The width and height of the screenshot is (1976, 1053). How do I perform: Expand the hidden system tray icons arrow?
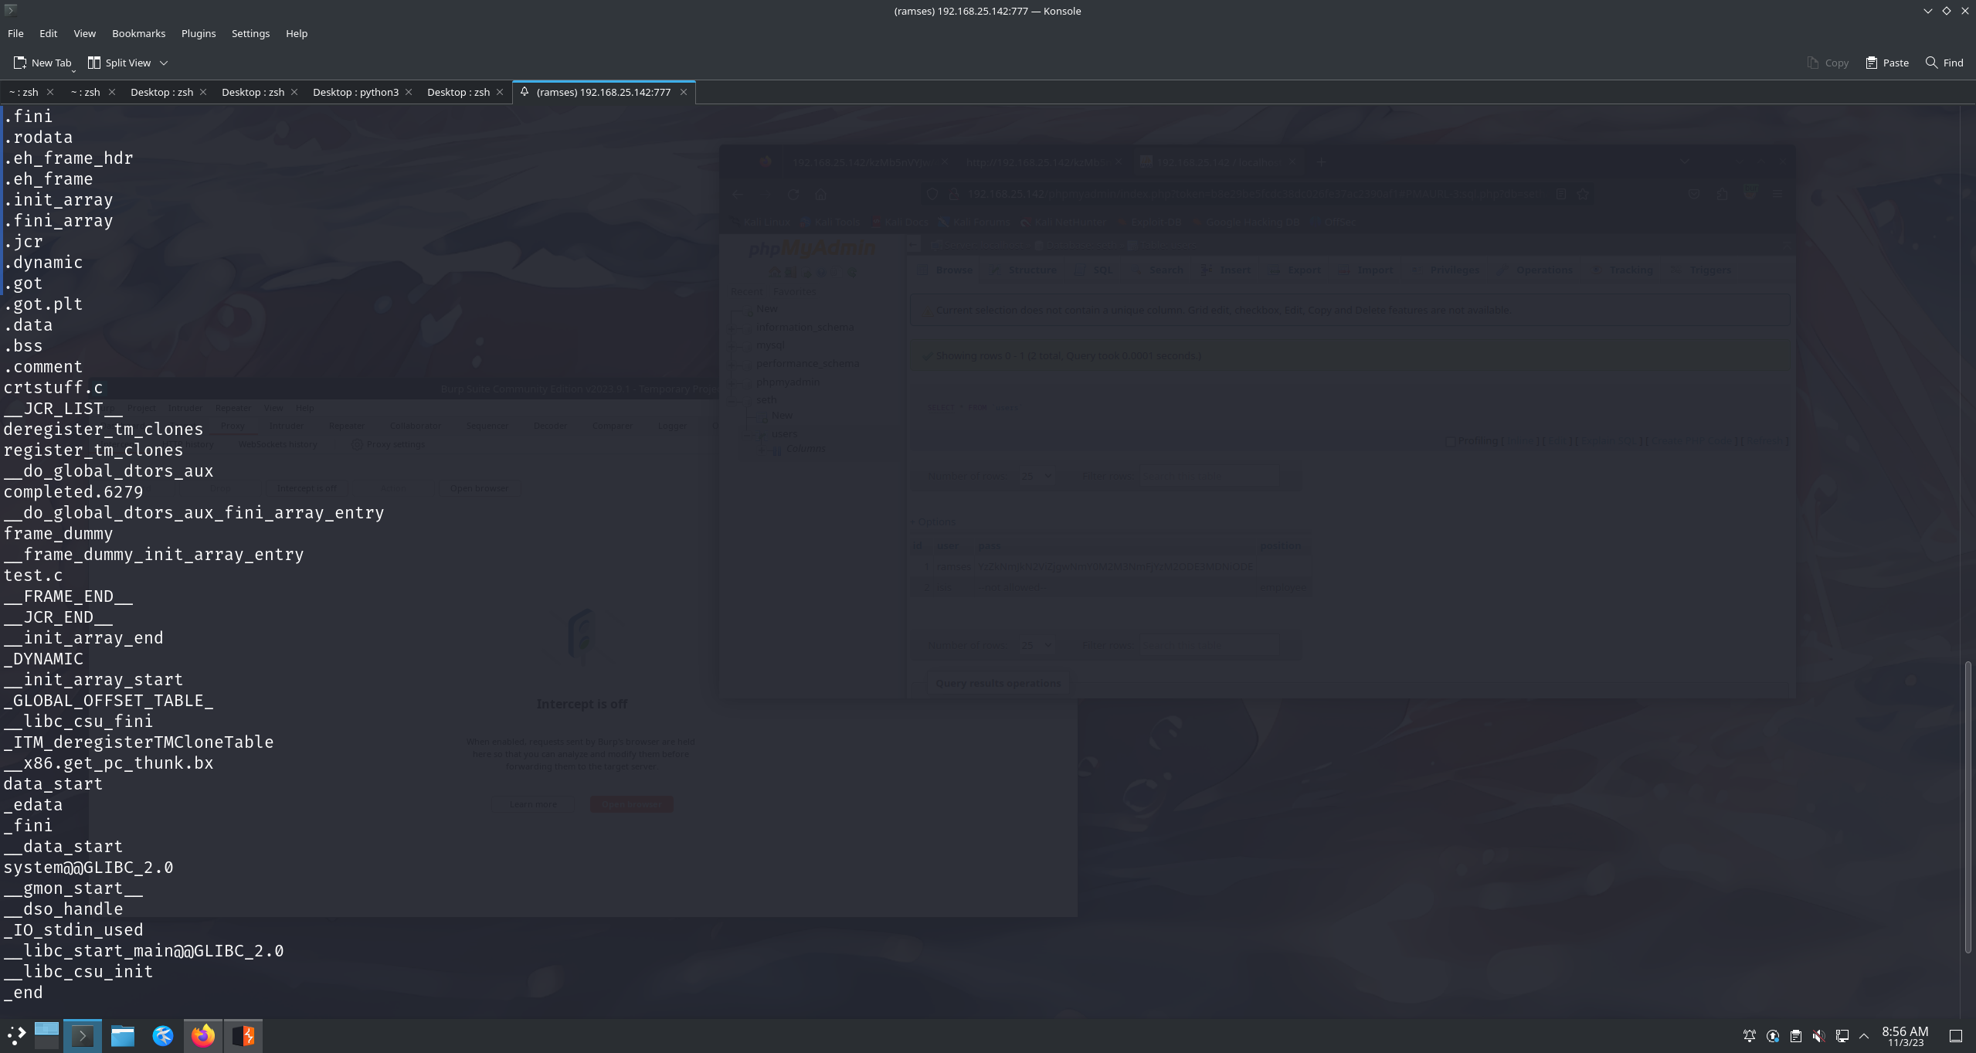[1864, 1036]
